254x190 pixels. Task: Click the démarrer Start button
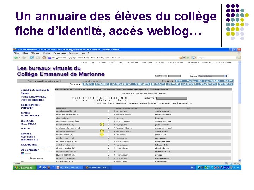point(25,167)
